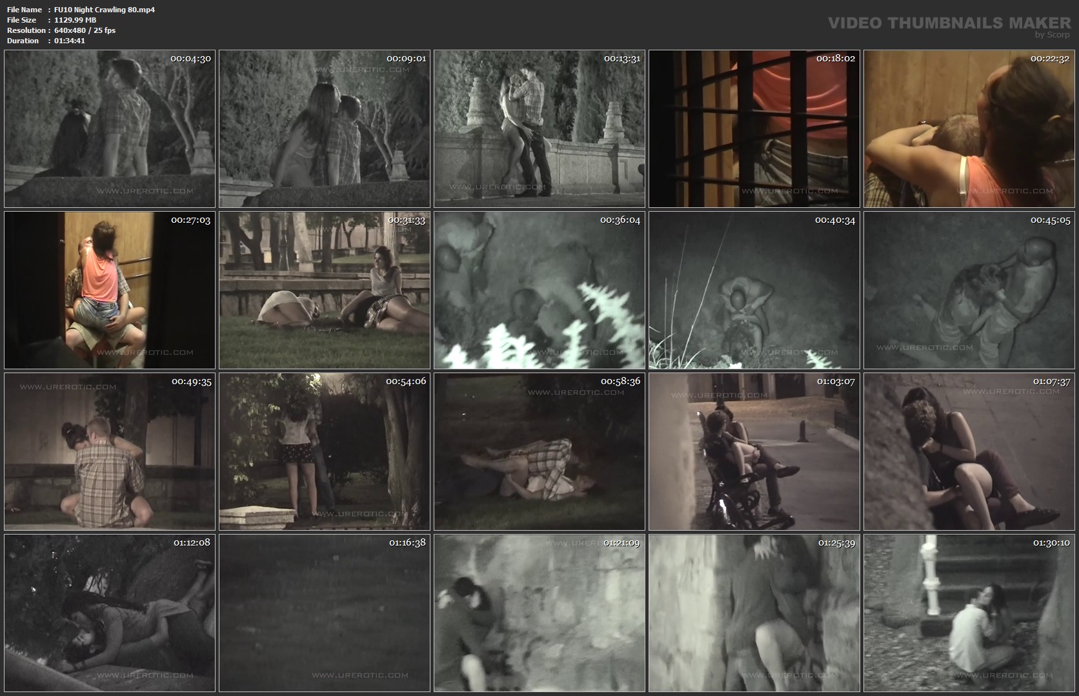Viewport: 1079px width, 696px height.
Task: Click the frame marked 00:31:33
Action: point(325,291)
